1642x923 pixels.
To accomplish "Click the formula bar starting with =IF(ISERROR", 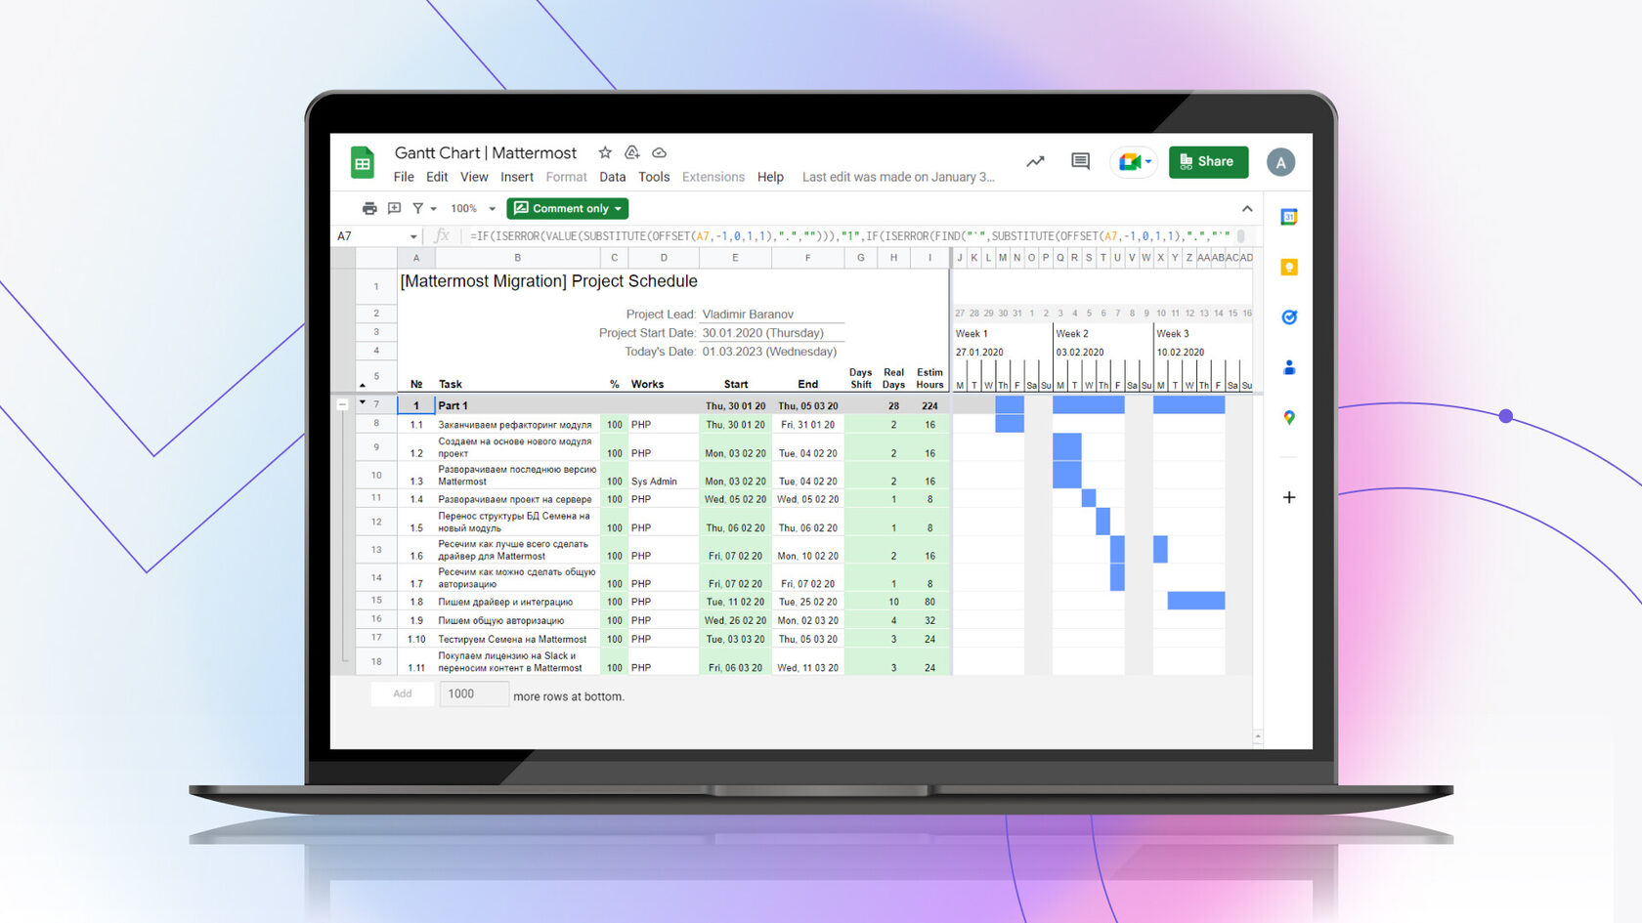I will point(849,236).
